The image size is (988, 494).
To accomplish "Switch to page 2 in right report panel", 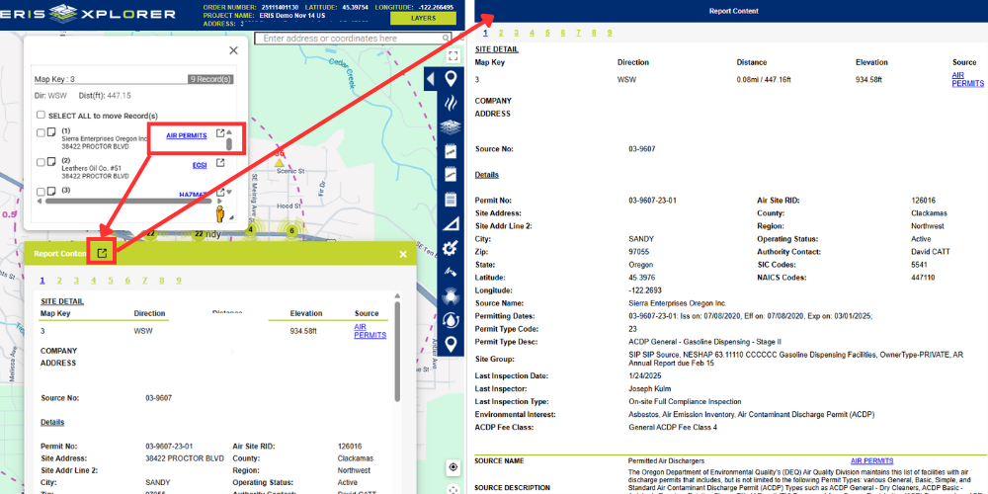I will tap(499, 33).
